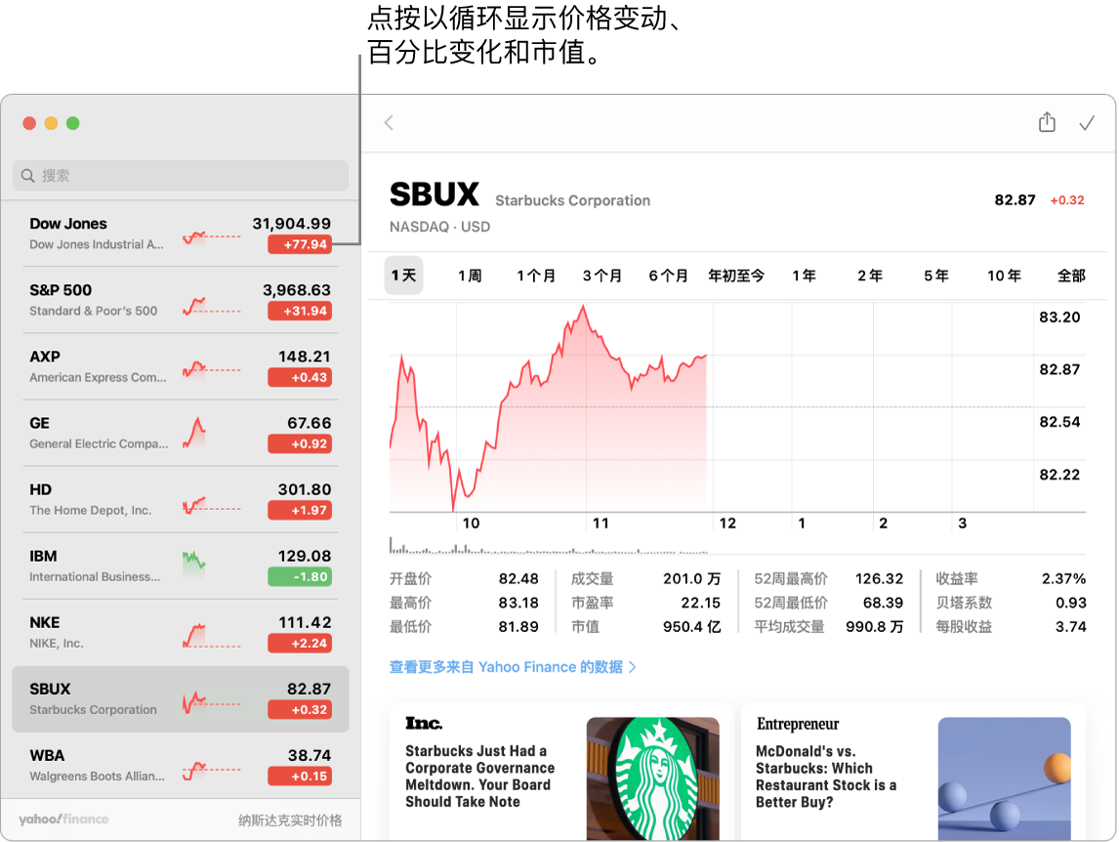Click the search magnifier icon in the sidebar
Viewport: 1119px width, 842px height.
[28, 175]
